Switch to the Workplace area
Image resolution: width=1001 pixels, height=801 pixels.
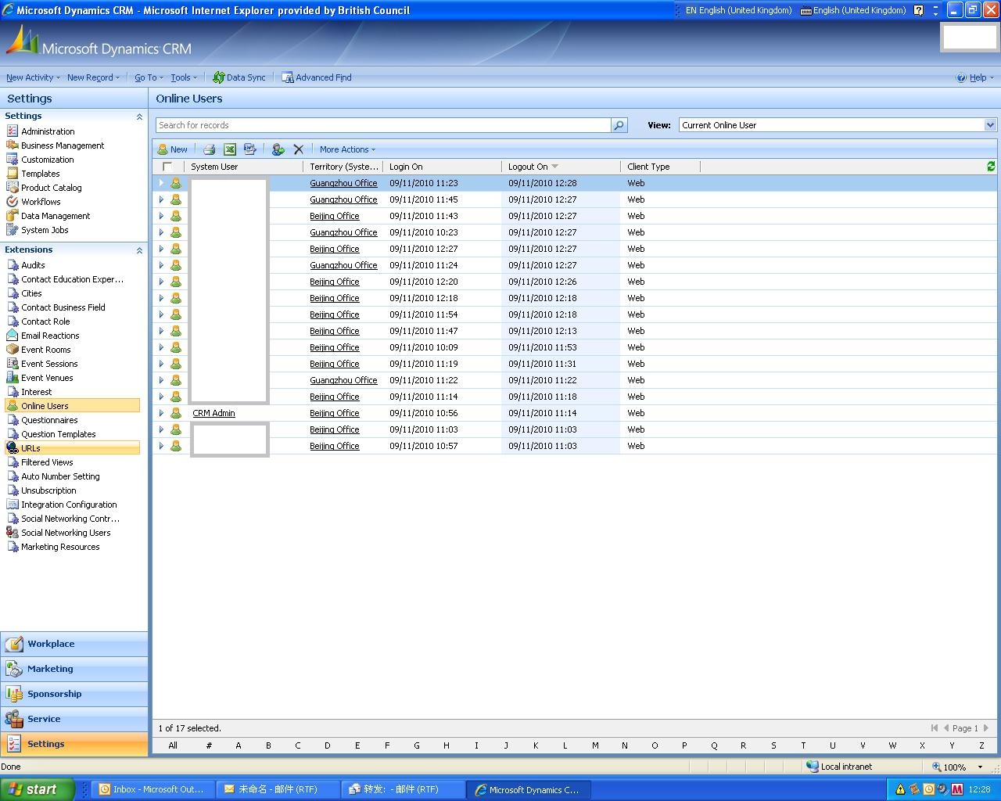pyautogui.click(x=74, y=644)
